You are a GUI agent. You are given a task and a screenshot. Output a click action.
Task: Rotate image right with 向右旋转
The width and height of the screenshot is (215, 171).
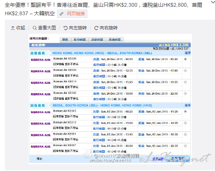[x=106, y=28]
